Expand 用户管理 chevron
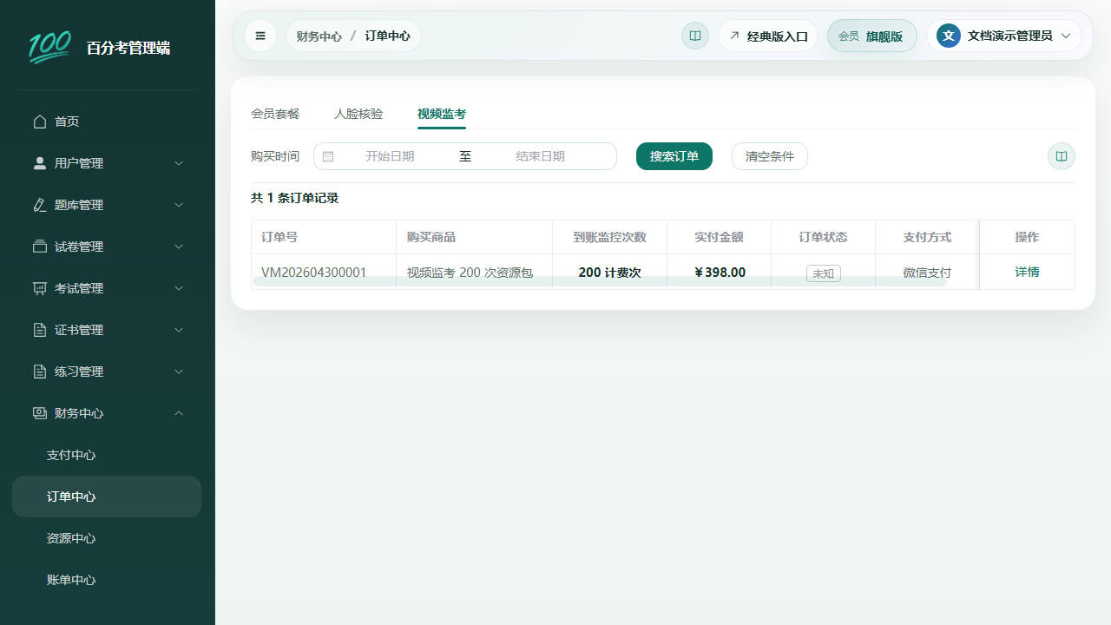 179,163
